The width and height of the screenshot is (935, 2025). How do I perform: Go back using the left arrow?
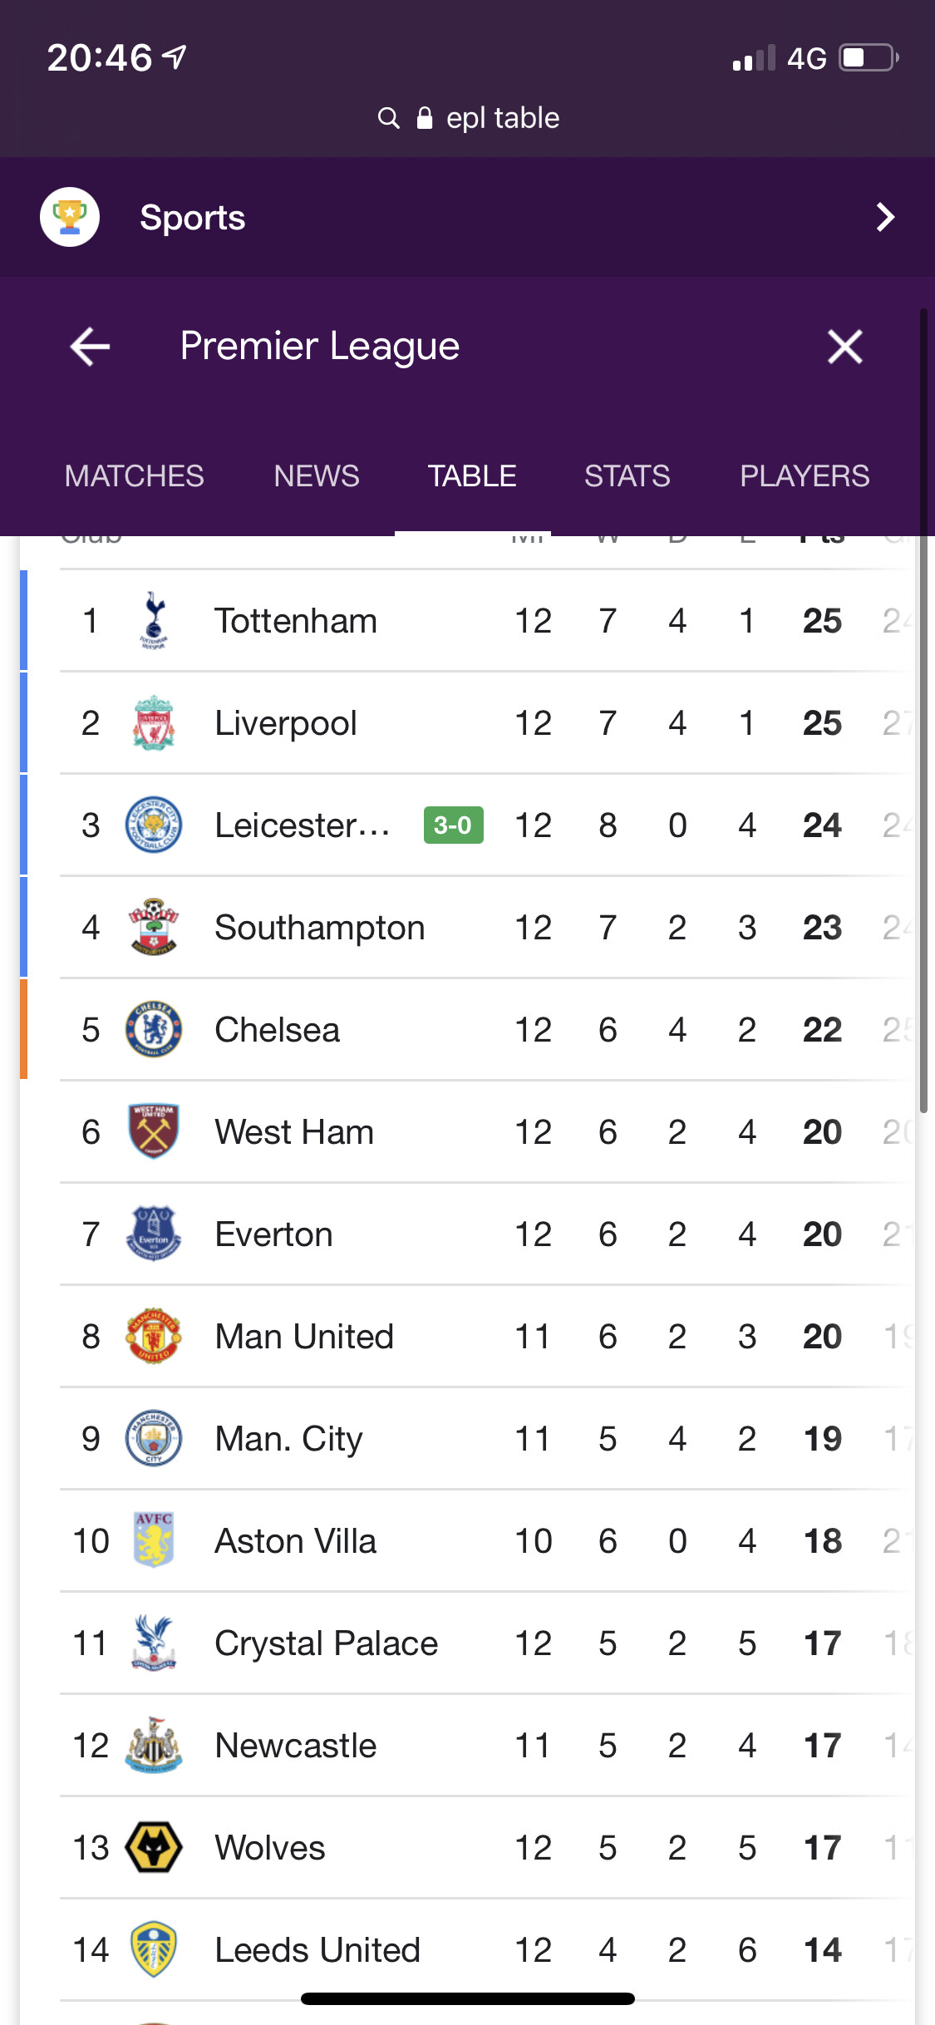[90, 347]
